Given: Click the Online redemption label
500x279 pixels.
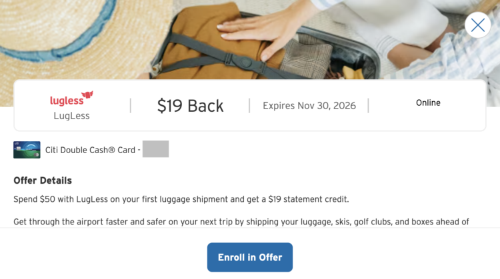Looking at the screenshot, I should tap(428, 103).
